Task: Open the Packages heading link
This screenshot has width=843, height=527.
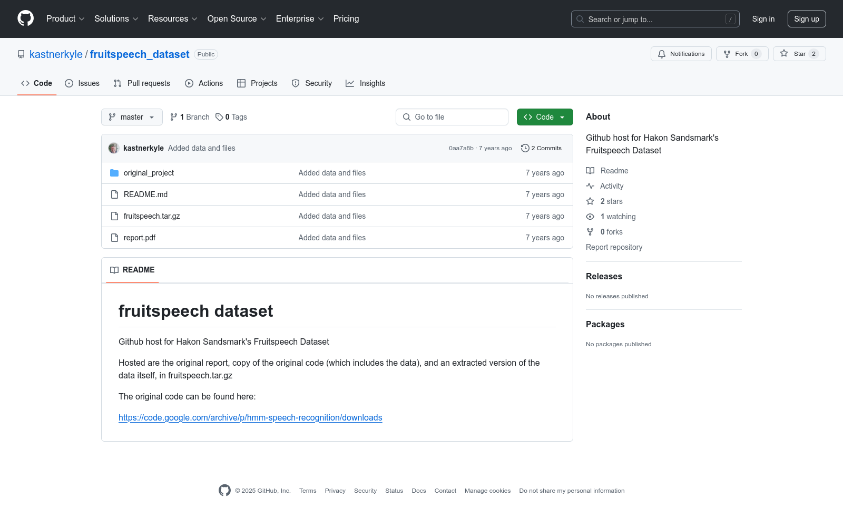Action: (605, 324)
